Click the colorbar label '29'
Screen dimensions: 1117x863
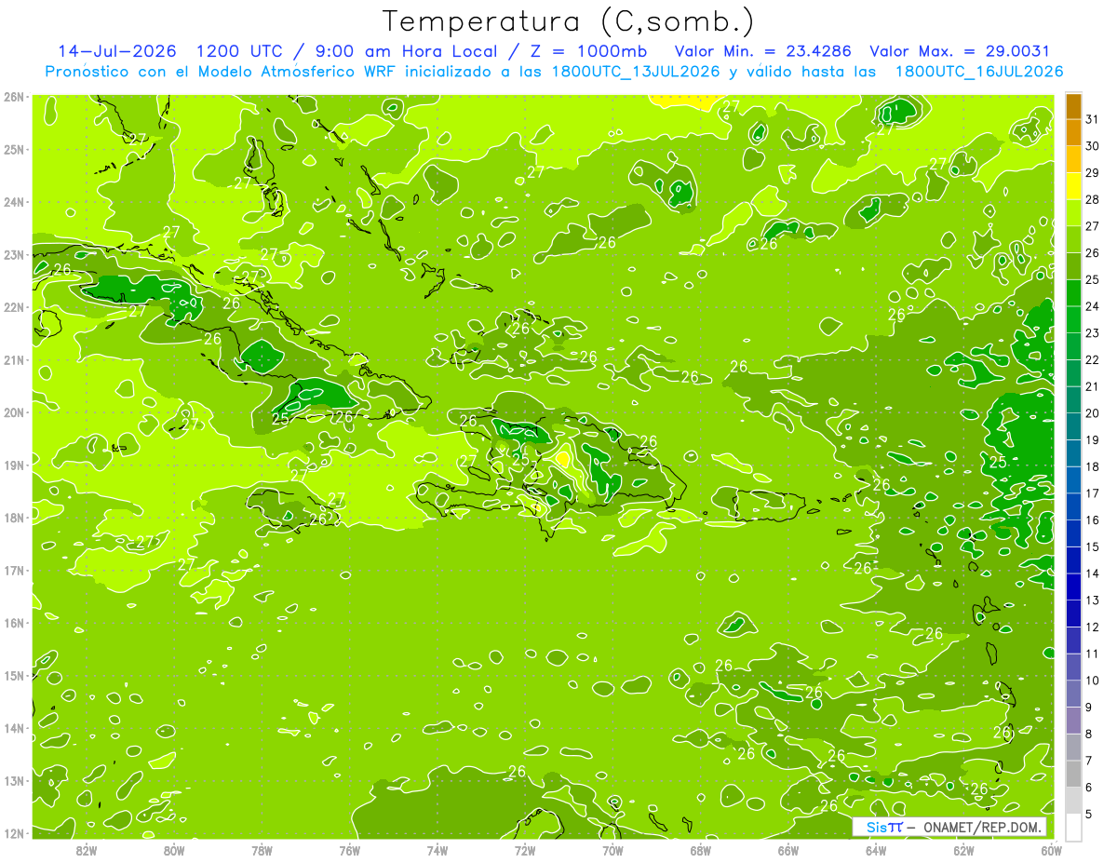coord(1093,172)
